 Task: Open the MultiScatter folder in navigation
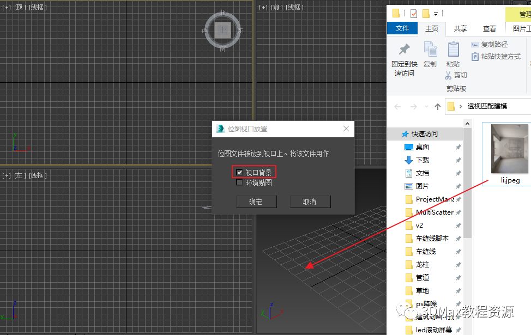coord(435,212)
